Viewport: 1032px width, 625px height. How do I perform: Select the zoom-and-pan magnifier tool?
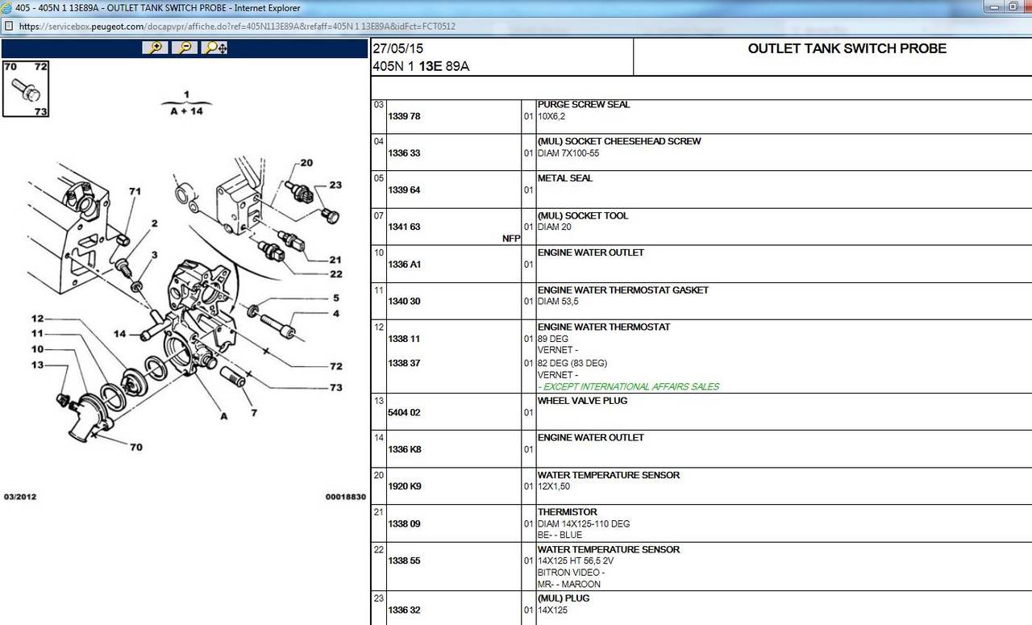[x=215, y=48]
